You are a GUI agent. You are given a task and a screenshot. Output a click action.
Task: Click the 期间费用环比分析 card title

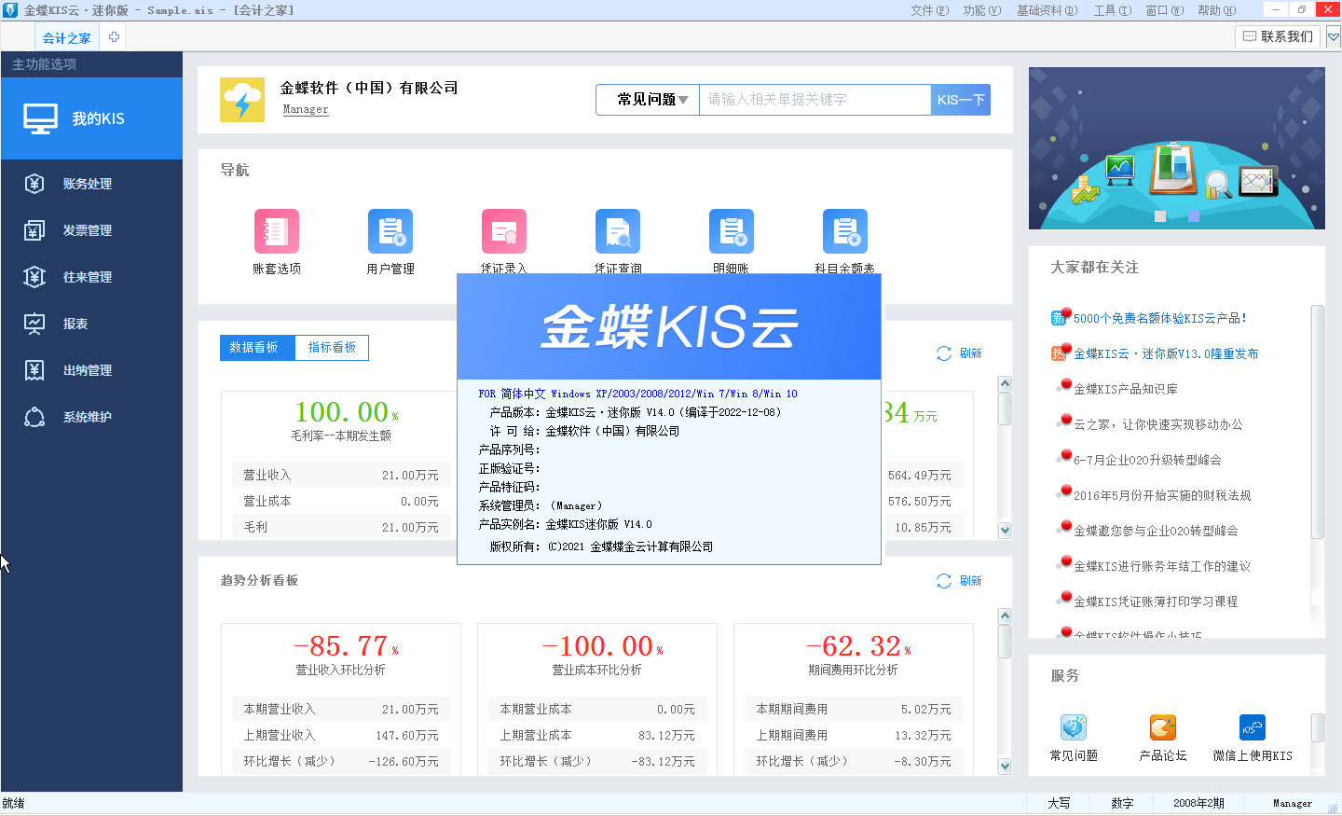click(853, 670)
